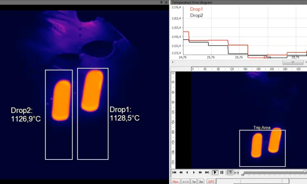Toggle loop playback mode
The image size is (307, 184).
click(x=229, y=172)
